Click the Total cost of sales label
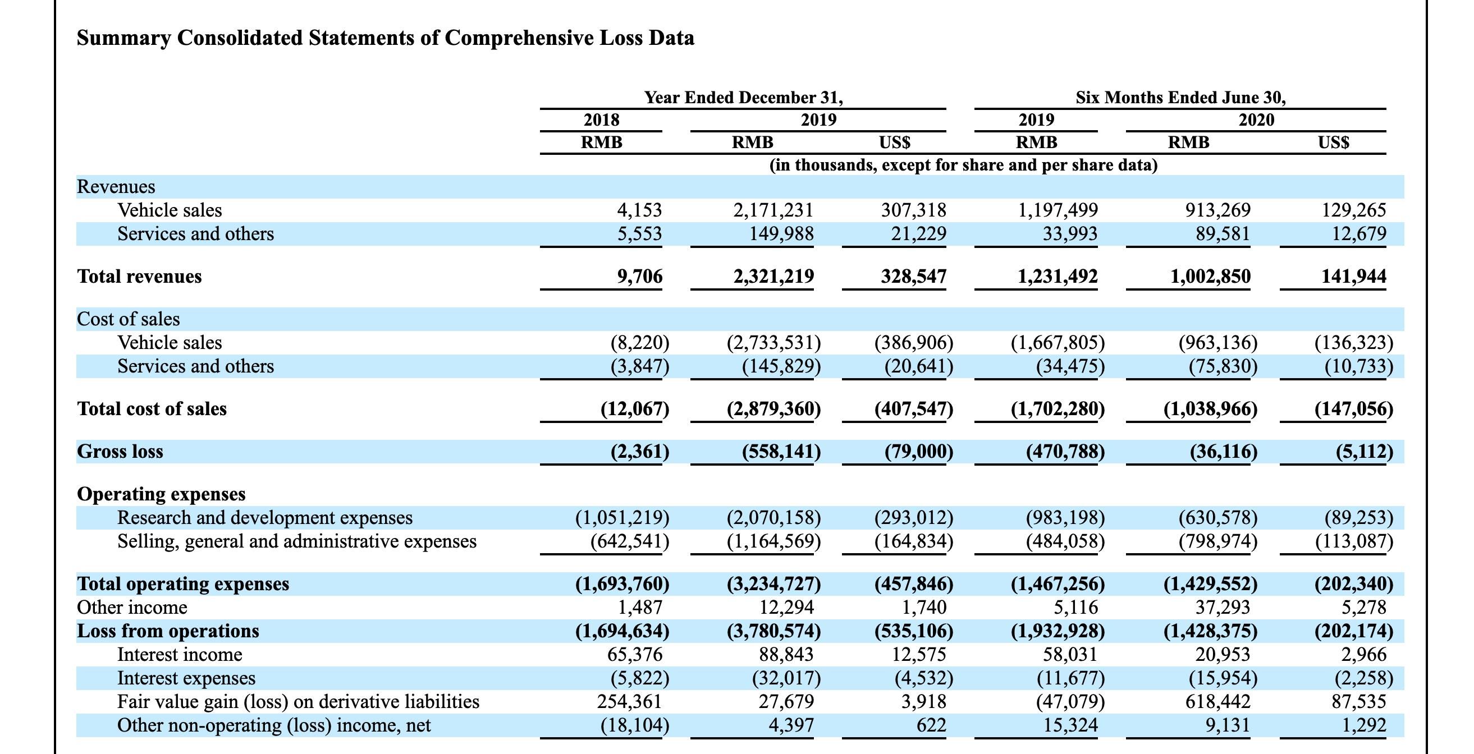This screenshot has width=1474, height=754. pyautogui.click(x=152, y=408)
